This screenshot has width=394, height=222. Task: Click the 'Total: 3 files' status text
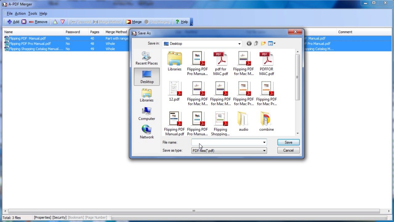12,218
